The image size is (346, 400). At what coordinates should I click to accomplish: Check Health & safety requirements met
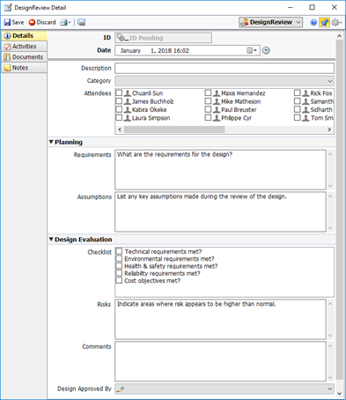(x=119, y=266)
